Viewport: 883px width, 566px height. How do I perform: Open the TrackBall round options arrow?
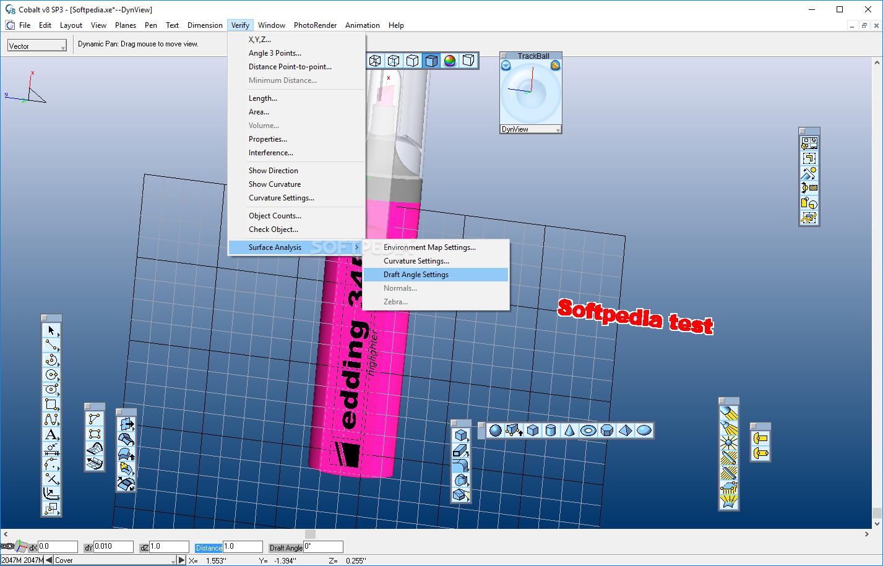506,66
